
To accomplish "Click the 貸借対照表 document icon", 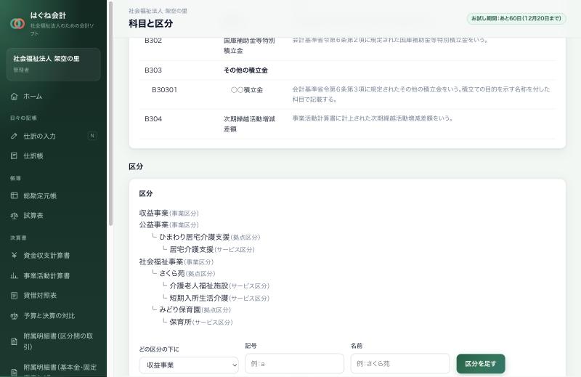I will click(x=14, y=296).
